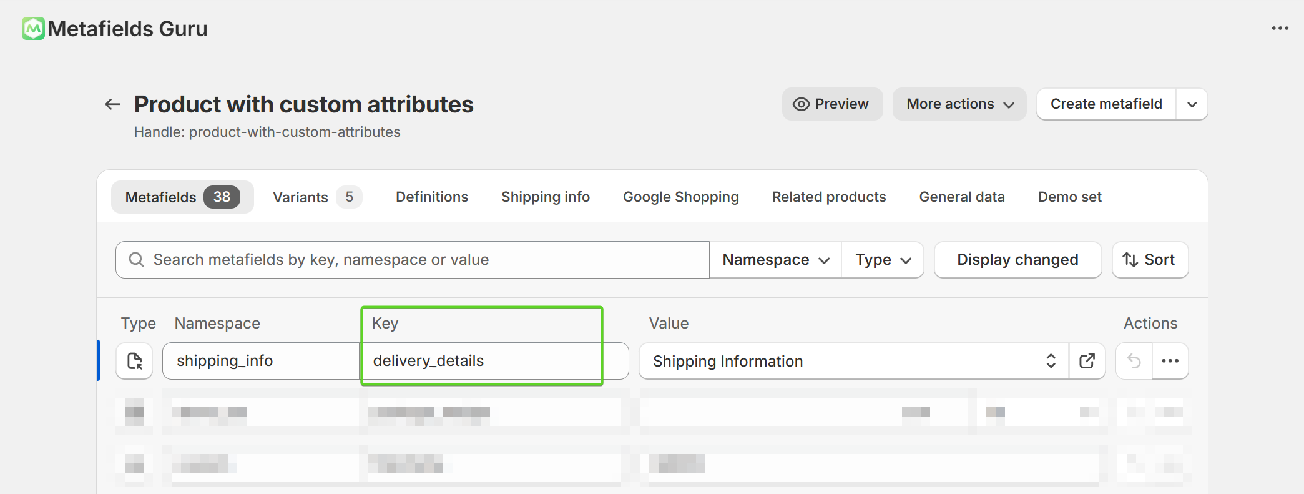Image resolution: width=1304 pixels, height=494 pixels.
Task: Click the Metafields Guru logo icon
Action: click(33, 29)
